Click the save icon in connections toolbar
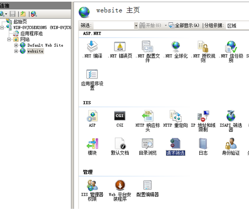Image resolution: width=249 pixels, height=218 pixels. [13, 14]
